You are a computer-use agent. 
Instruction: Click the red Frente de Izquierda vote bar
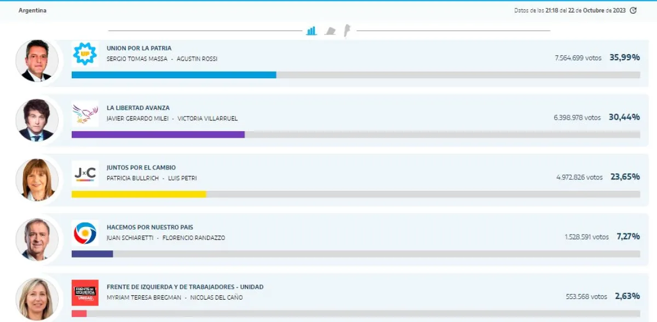point(79,313)
